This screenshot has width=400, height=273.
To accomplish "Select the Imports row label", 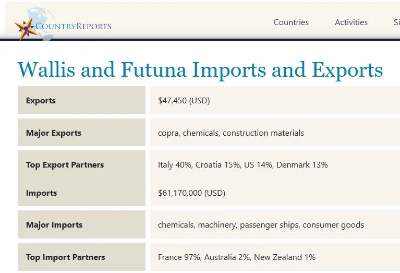I will [41, 193].
